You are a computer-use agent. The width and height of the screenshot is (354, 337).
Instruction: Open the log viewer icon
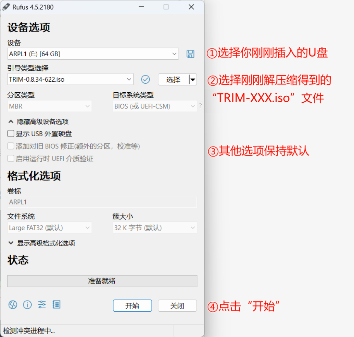[x=56, y=305]
